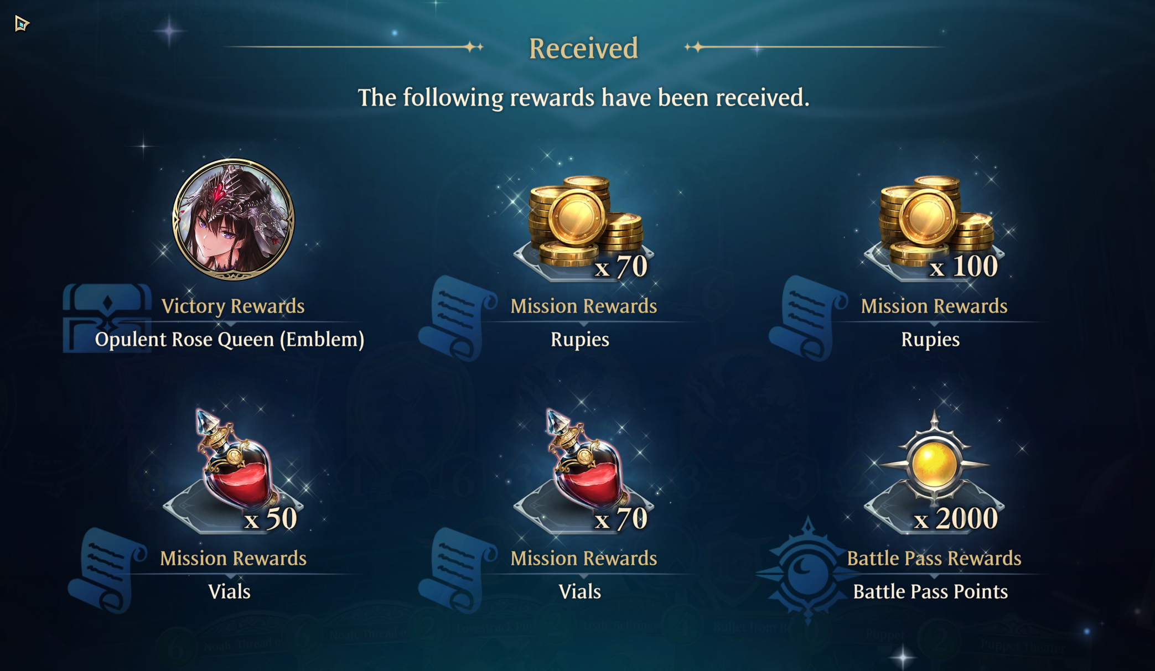
Task: Click the scroll icon beside x 50 Vials
Action: 107,571
